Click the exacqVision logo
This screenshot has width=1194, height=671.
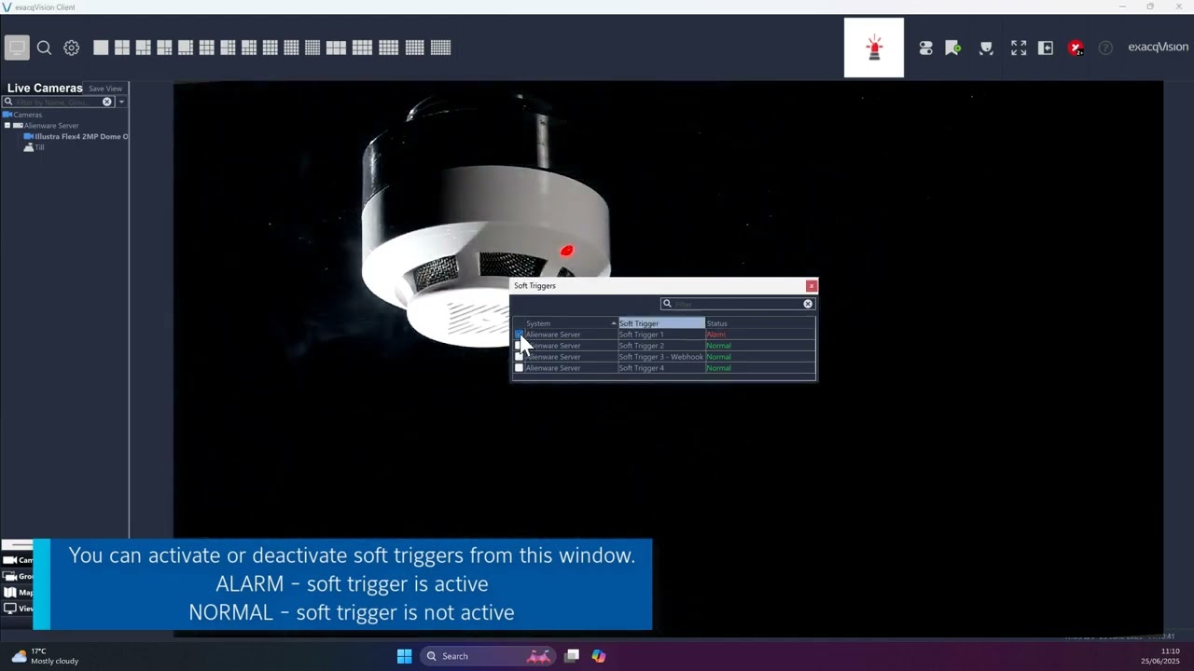coord(1158,47)
